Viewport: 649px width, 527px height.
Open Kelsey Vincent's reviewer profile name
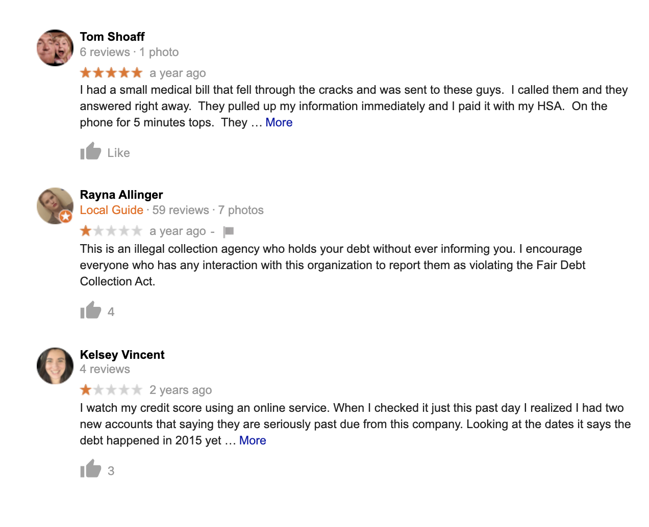(122, 355)
